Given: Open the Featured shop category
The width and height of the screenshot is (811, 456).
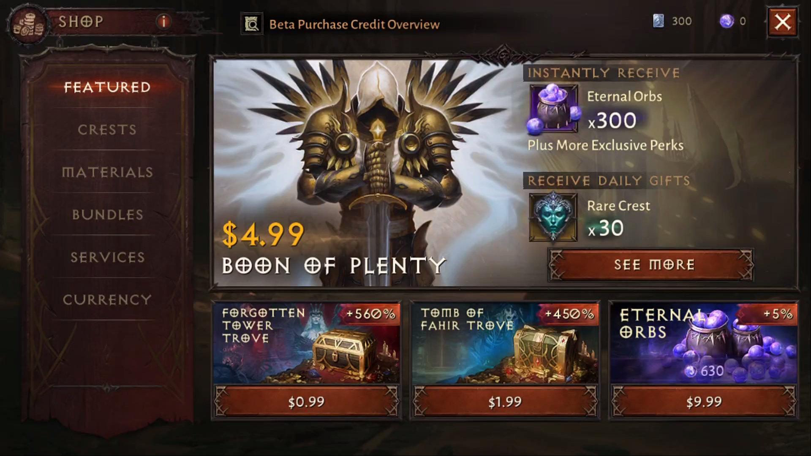Looking at the screenshot, I should [107, 87].
